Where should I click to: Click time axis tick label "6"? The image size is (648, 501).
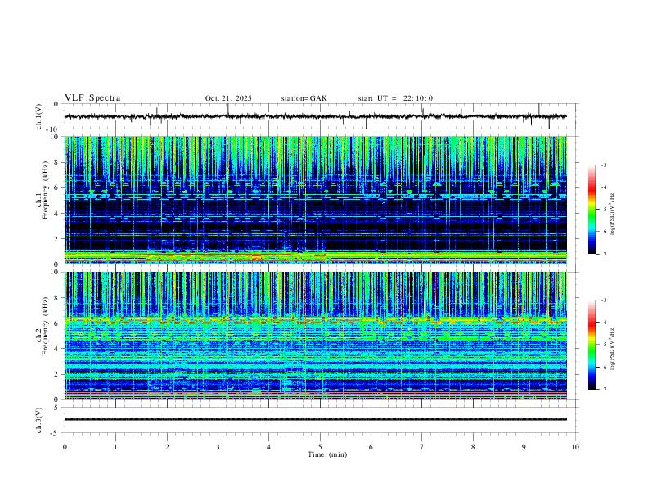(371, 447)
